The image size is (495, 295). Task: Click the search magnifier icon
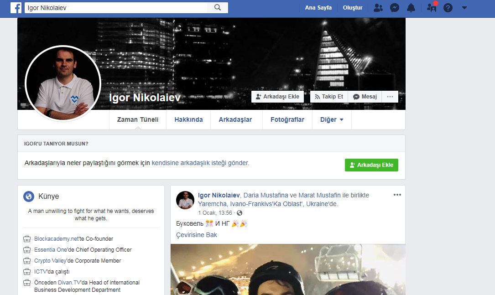tap(218, 8)
